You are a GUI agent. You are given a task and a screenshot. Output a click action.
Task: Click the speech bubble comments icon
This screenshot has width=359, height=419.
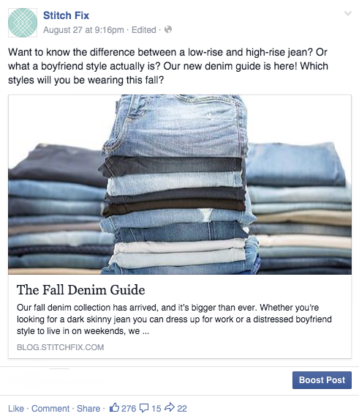point(144,408)
